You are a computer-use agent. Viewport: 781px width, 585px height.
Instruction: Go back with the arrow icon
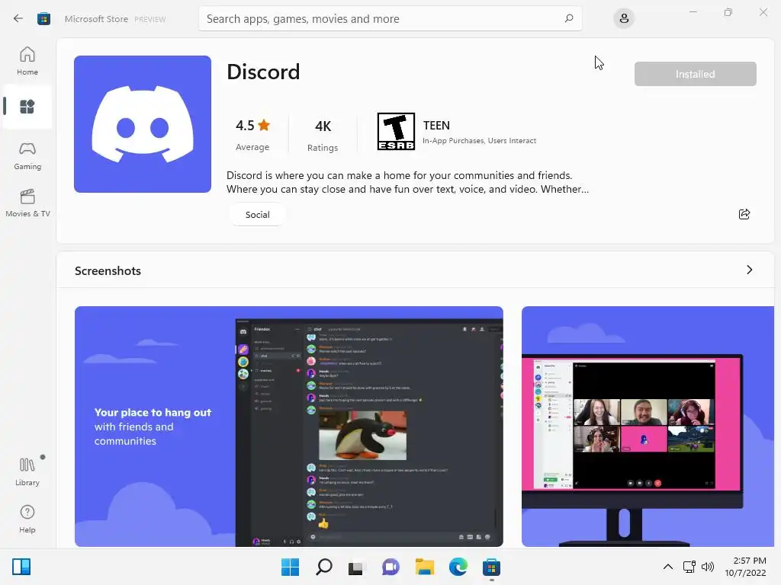(x=18, y=18)
